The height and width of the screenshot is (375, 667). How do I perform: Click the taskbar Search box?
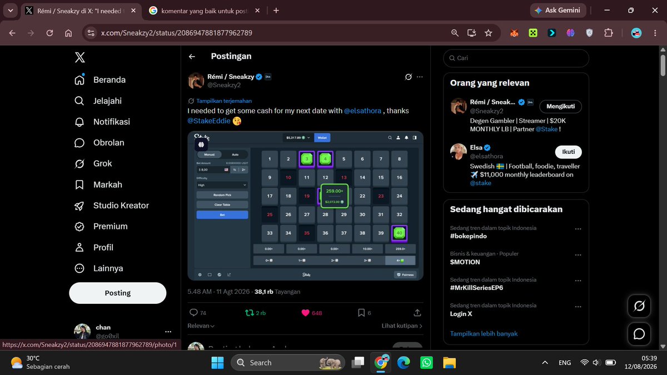coord(287,363)
